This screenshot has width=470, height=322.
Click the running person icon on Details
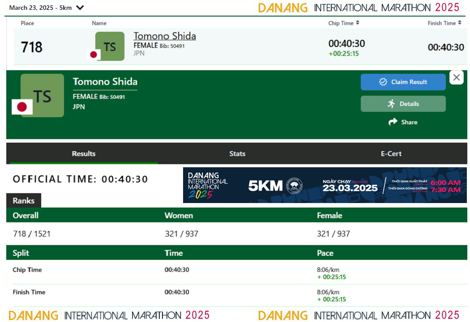(391, 104)
